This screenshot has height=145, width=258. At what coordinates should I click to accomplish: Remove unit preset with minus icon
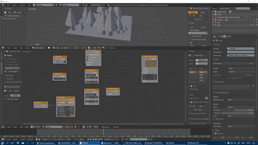(253, 64)
